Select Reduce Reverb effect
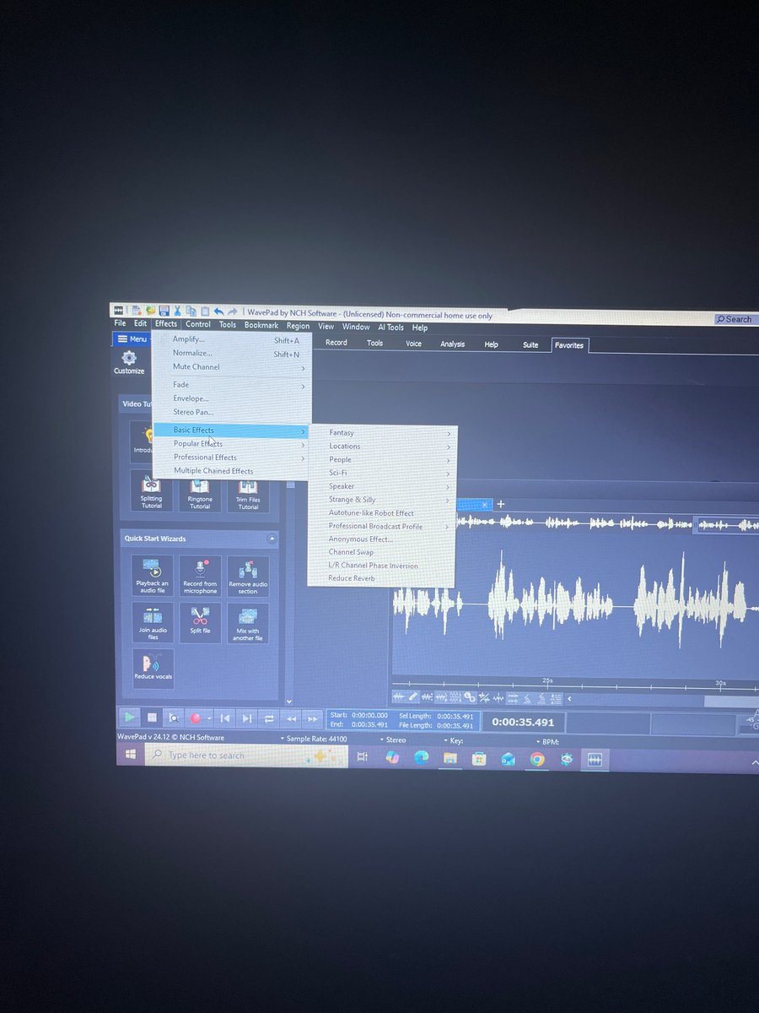The image size is (759, 1013). click(382, 578)
